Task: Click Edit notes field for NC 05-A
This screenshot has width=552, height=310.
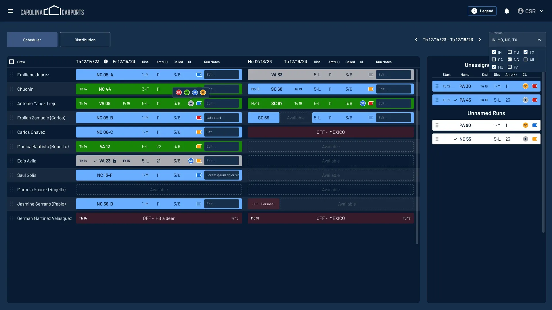Action: (222, 75)
